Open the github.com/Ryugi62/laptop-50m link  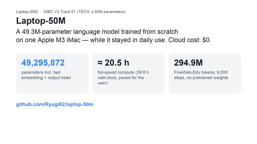tap(55, 105)
